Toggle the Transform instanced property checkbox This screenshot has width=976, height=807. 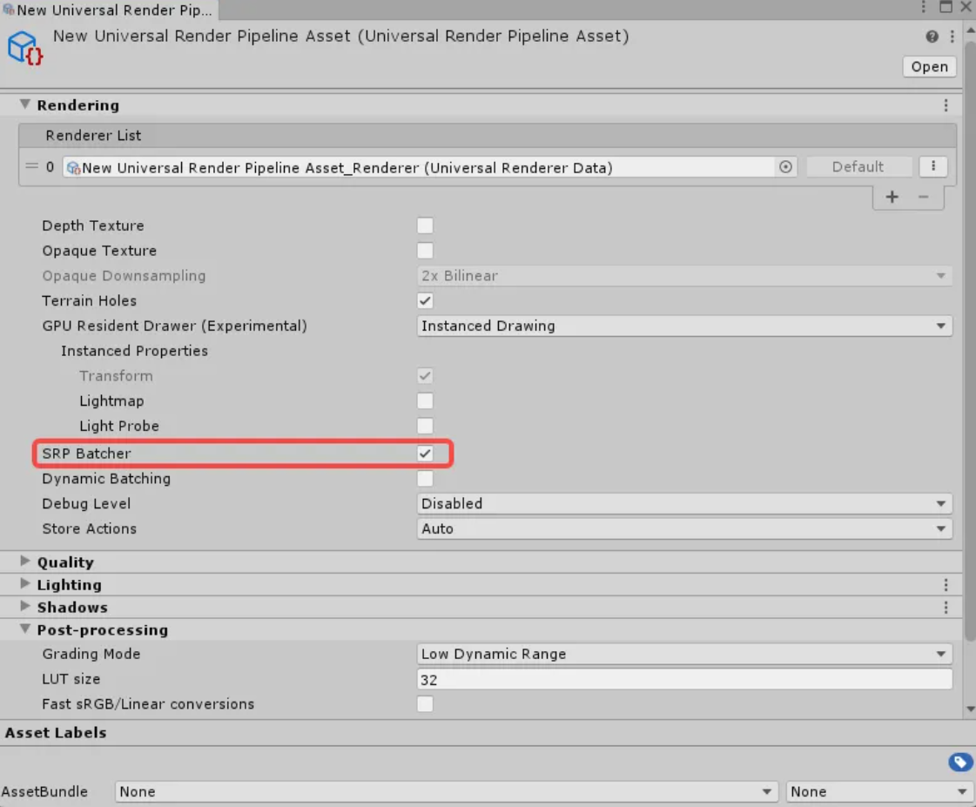pyautogui.click(x=425, y=376)
